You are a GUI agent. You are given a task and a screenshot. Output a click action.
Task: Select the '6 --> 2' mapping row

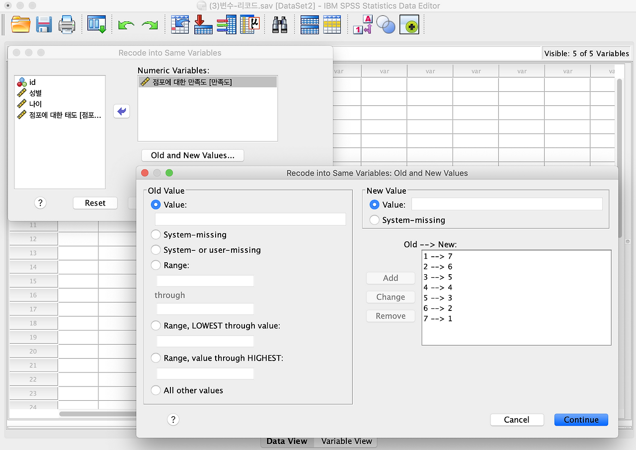click(516, 308)
